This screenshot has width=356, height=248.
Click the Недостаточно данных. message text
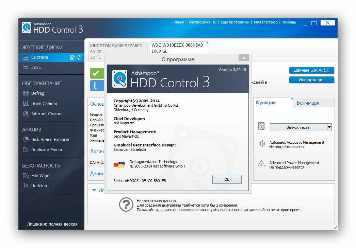(157, 201)
